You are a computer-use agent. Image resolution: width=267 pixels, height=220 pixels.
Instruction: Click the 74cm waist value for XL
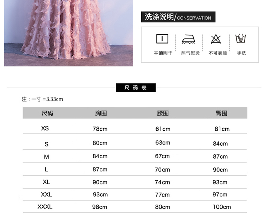(162, 182)
